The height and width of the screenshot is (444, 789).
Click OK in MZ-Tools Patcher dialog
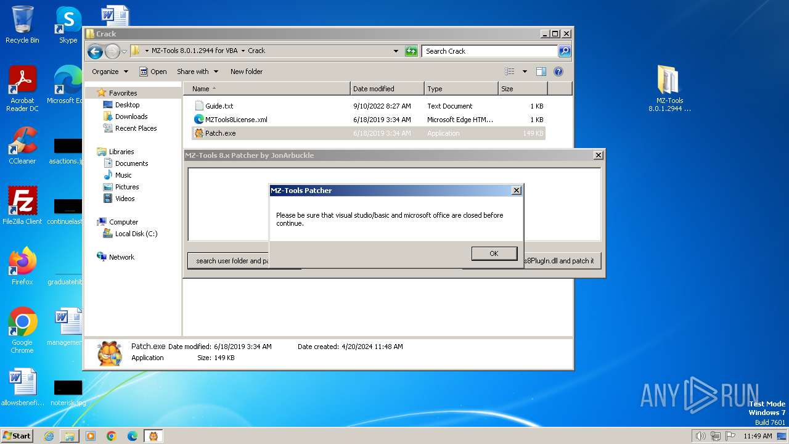pyautogui.click(x=494, y=253)
